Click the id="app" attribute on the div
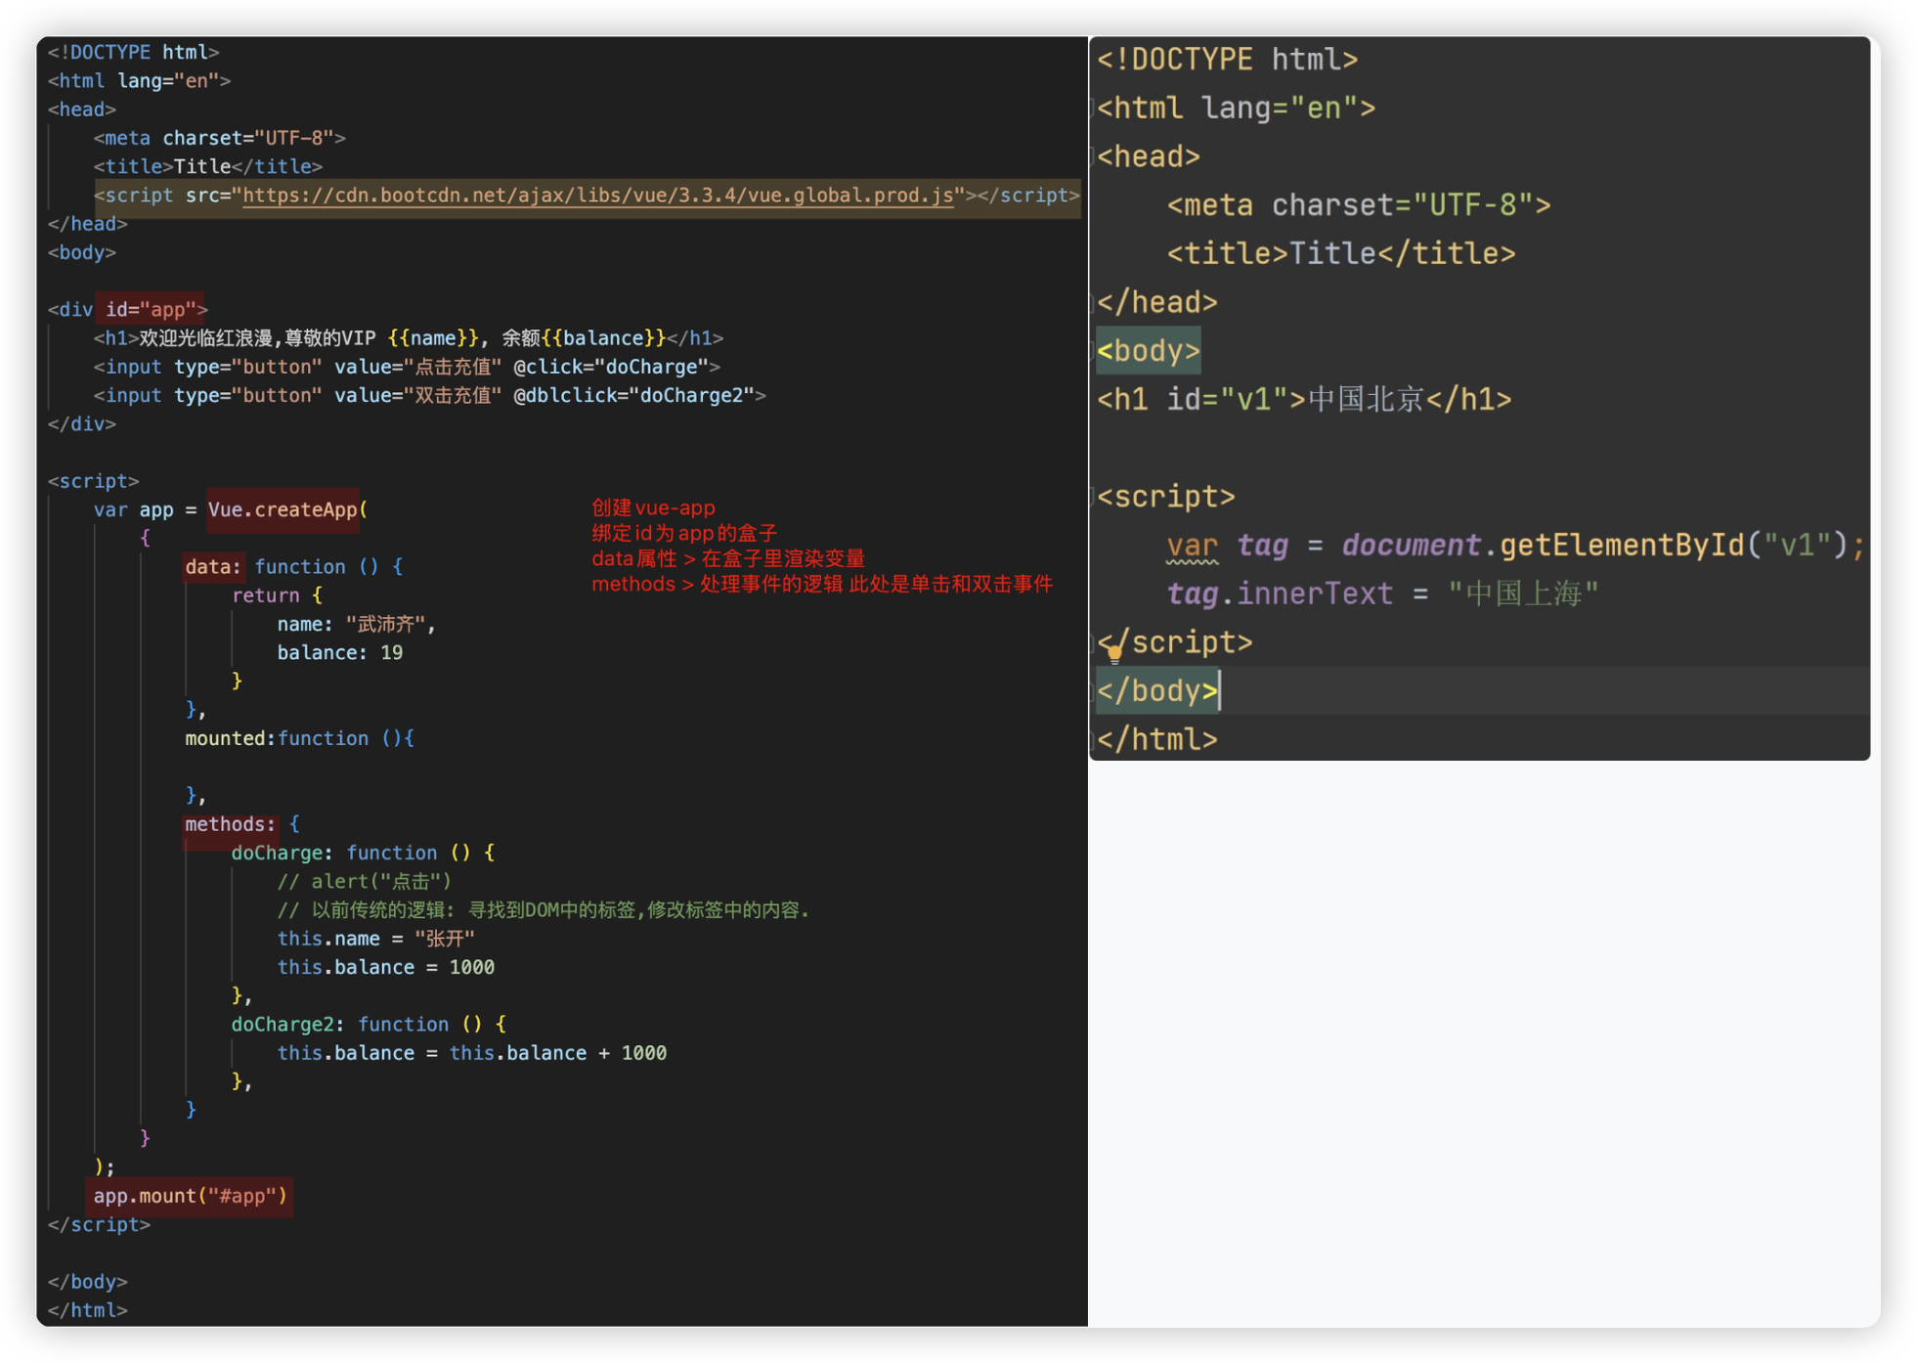Screen dimensions: 1916x1363 [152, 310]
